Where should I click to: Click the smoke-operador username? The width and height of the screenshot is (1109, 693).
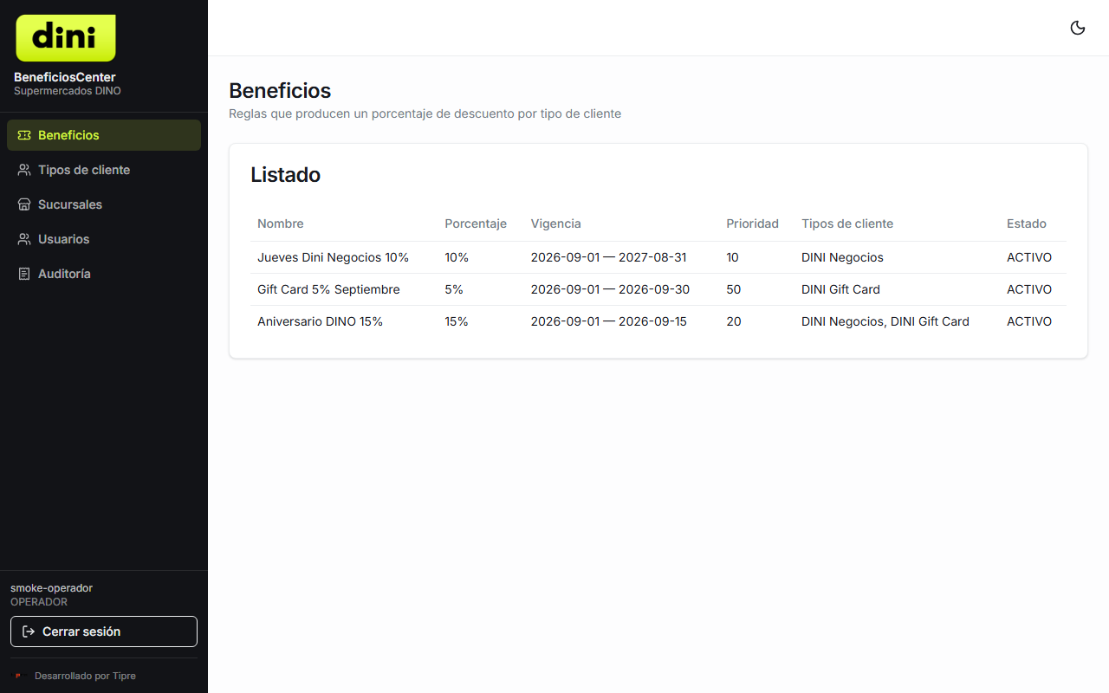click(51, 588)
